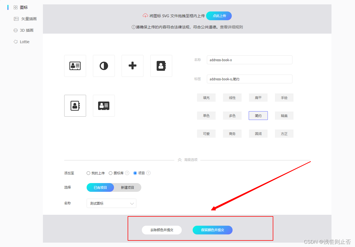
Task: Select the 图标库 radio option
Action: coord(111,173)
